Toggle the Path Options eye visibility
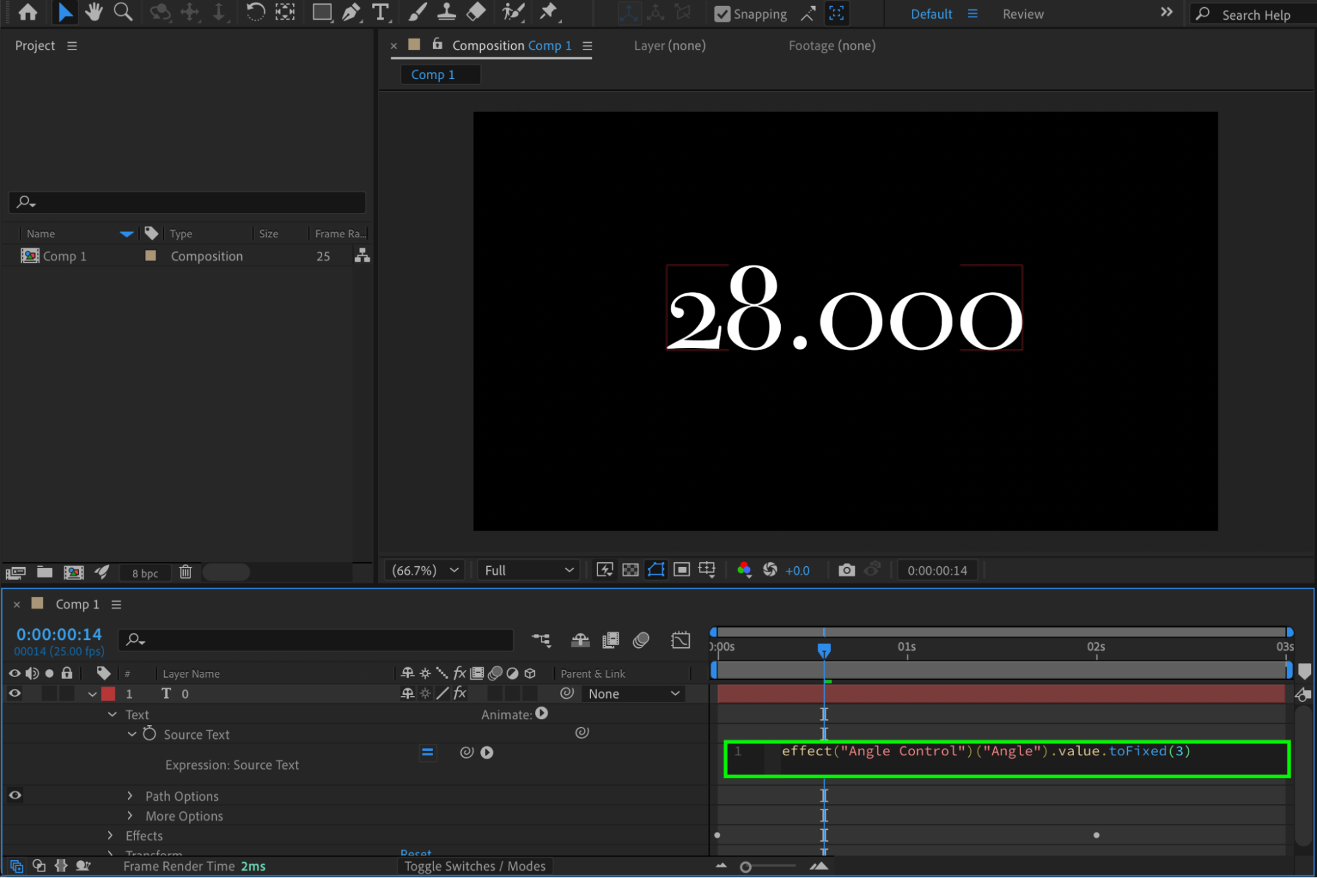1317x878 pixels. [14, 796]
